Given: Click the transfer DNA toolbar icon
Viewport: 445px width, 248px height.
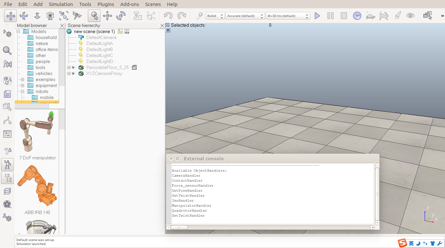Looking at the screenshot, I should click(151, 16).
